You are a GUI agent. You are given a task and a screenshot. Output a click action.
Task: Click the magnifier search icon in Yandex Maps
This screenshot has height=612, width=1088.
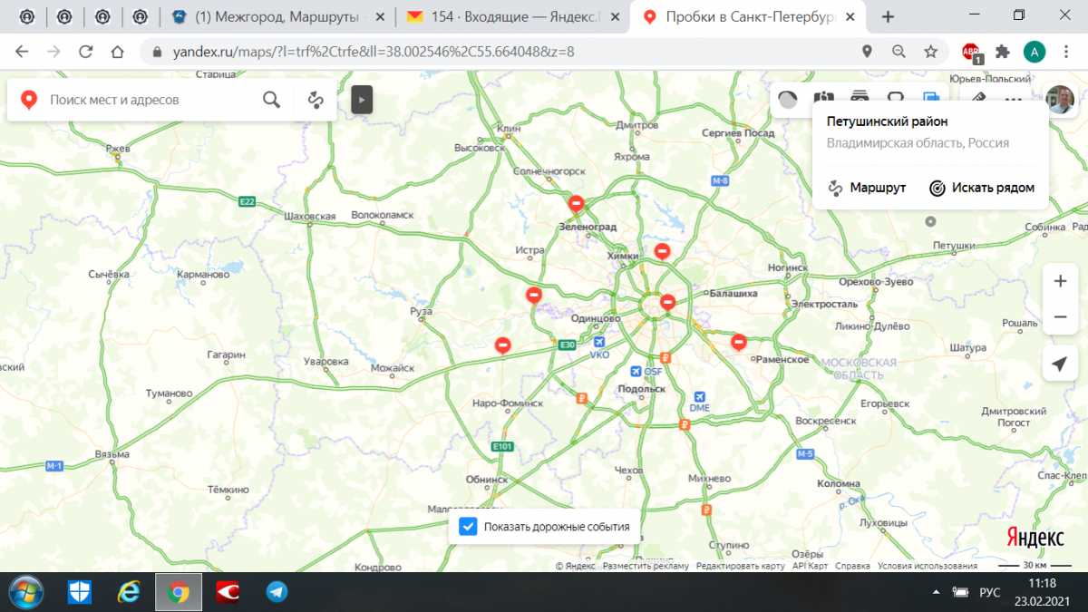pyautogui.click(x=271, y=100)
